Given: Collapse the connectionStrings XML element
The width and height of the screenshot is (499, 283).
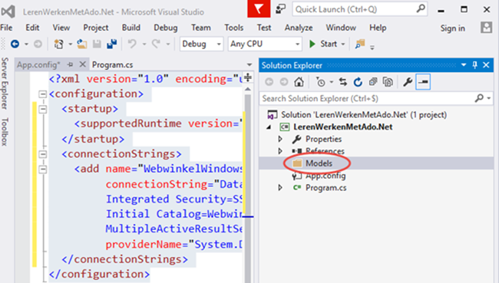Looking at the screenshot, I should tap(42, 154).
